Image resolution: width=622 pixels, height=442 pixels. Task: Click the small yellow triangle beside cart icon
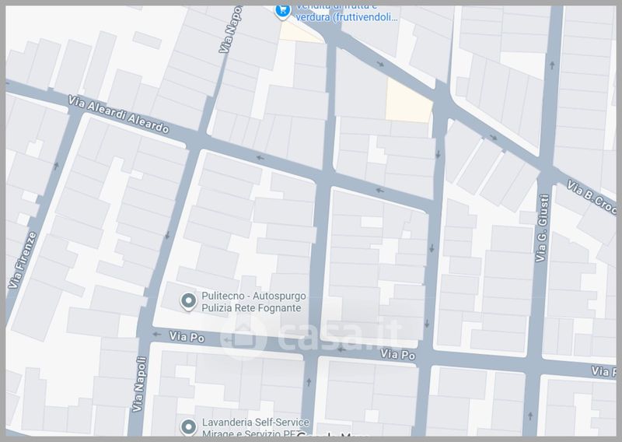[298, 31]
